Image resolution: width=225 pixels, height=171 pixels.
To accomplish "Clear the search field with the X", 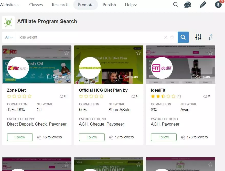I will click(x=165, y=37).
